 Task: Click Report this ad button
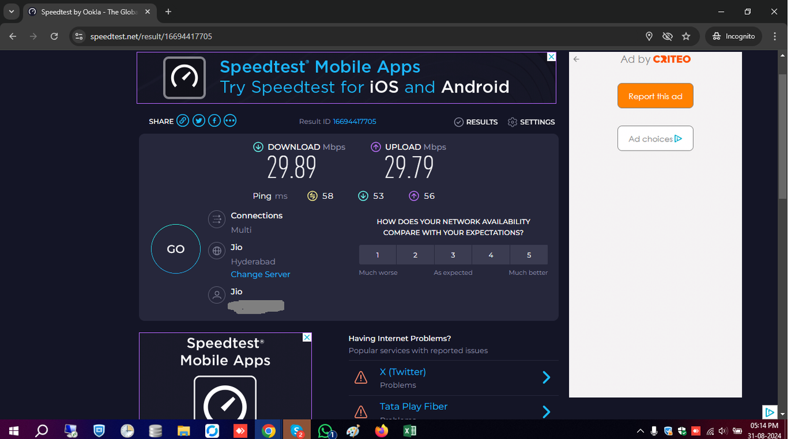(x=655, y=96)
